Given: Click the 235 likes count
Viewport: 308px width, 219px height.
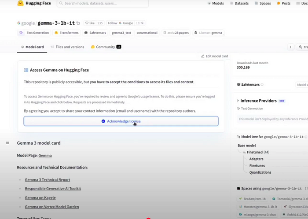Looking at the screenshot, I should 100,23.
